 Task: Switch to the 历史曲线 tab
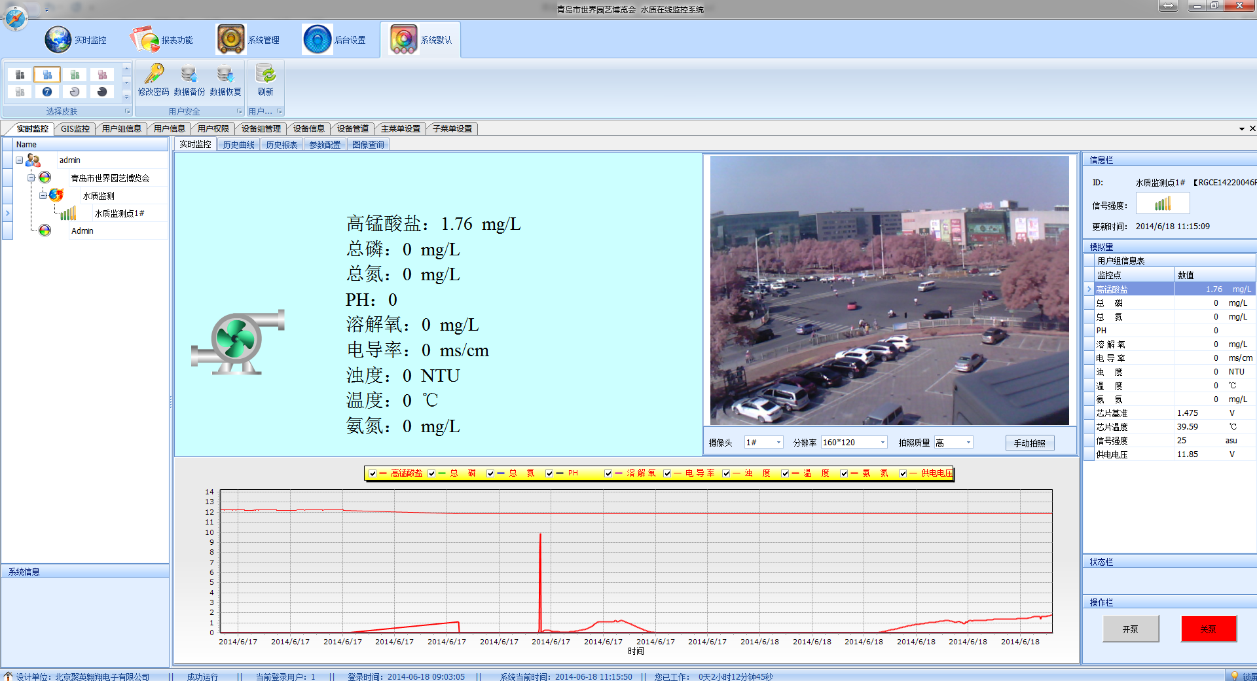click(x=238, y=145)
